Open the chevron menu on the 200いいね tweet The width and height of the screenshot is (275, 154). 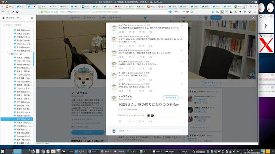(182, 50)
